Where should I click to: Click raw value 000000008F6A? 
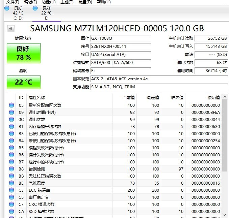click(x=206, y=112)
